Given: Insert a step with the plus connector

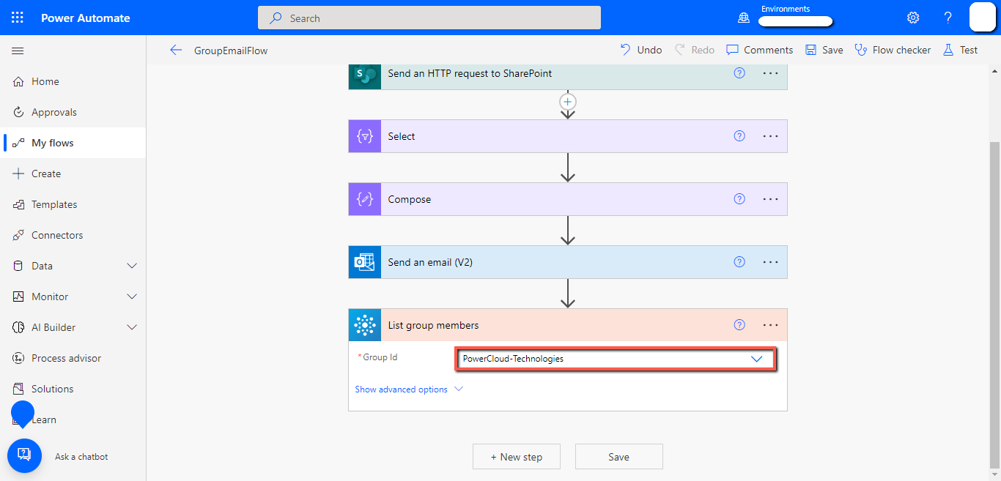Looking at the screenshot, I should (x=568, y=102).
